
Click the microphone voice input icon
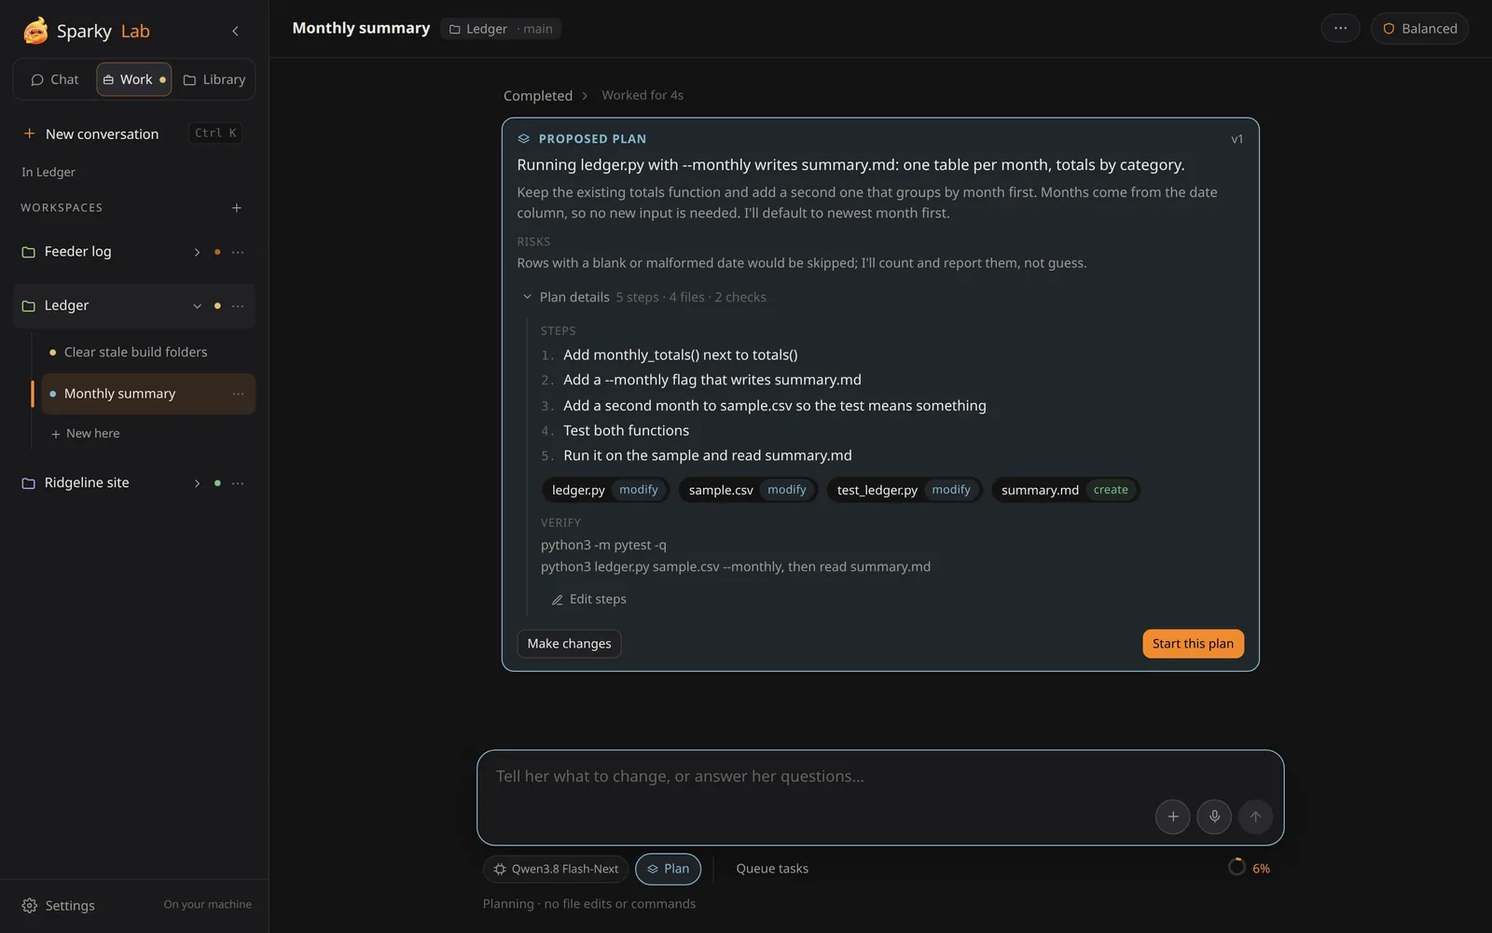tap(1214, 816)
